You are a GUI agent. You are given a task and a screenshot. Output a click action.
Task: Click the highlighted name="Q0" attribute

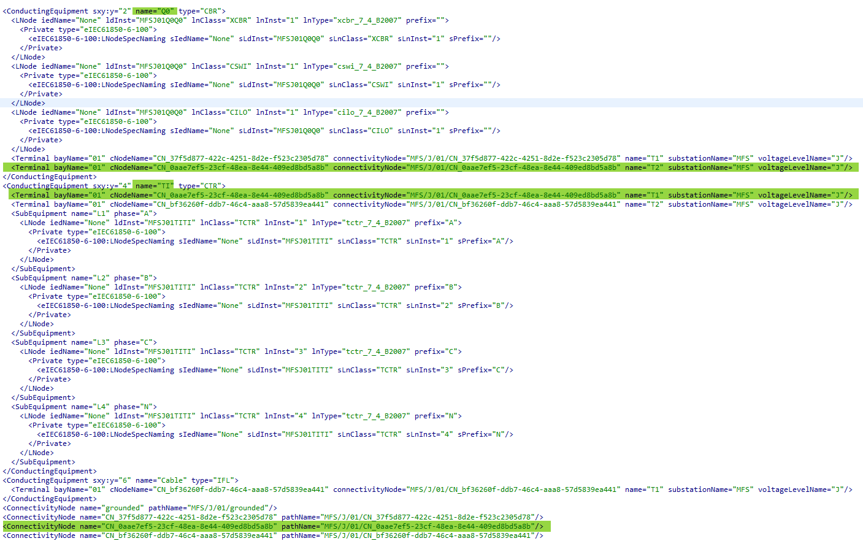point(155,11)
